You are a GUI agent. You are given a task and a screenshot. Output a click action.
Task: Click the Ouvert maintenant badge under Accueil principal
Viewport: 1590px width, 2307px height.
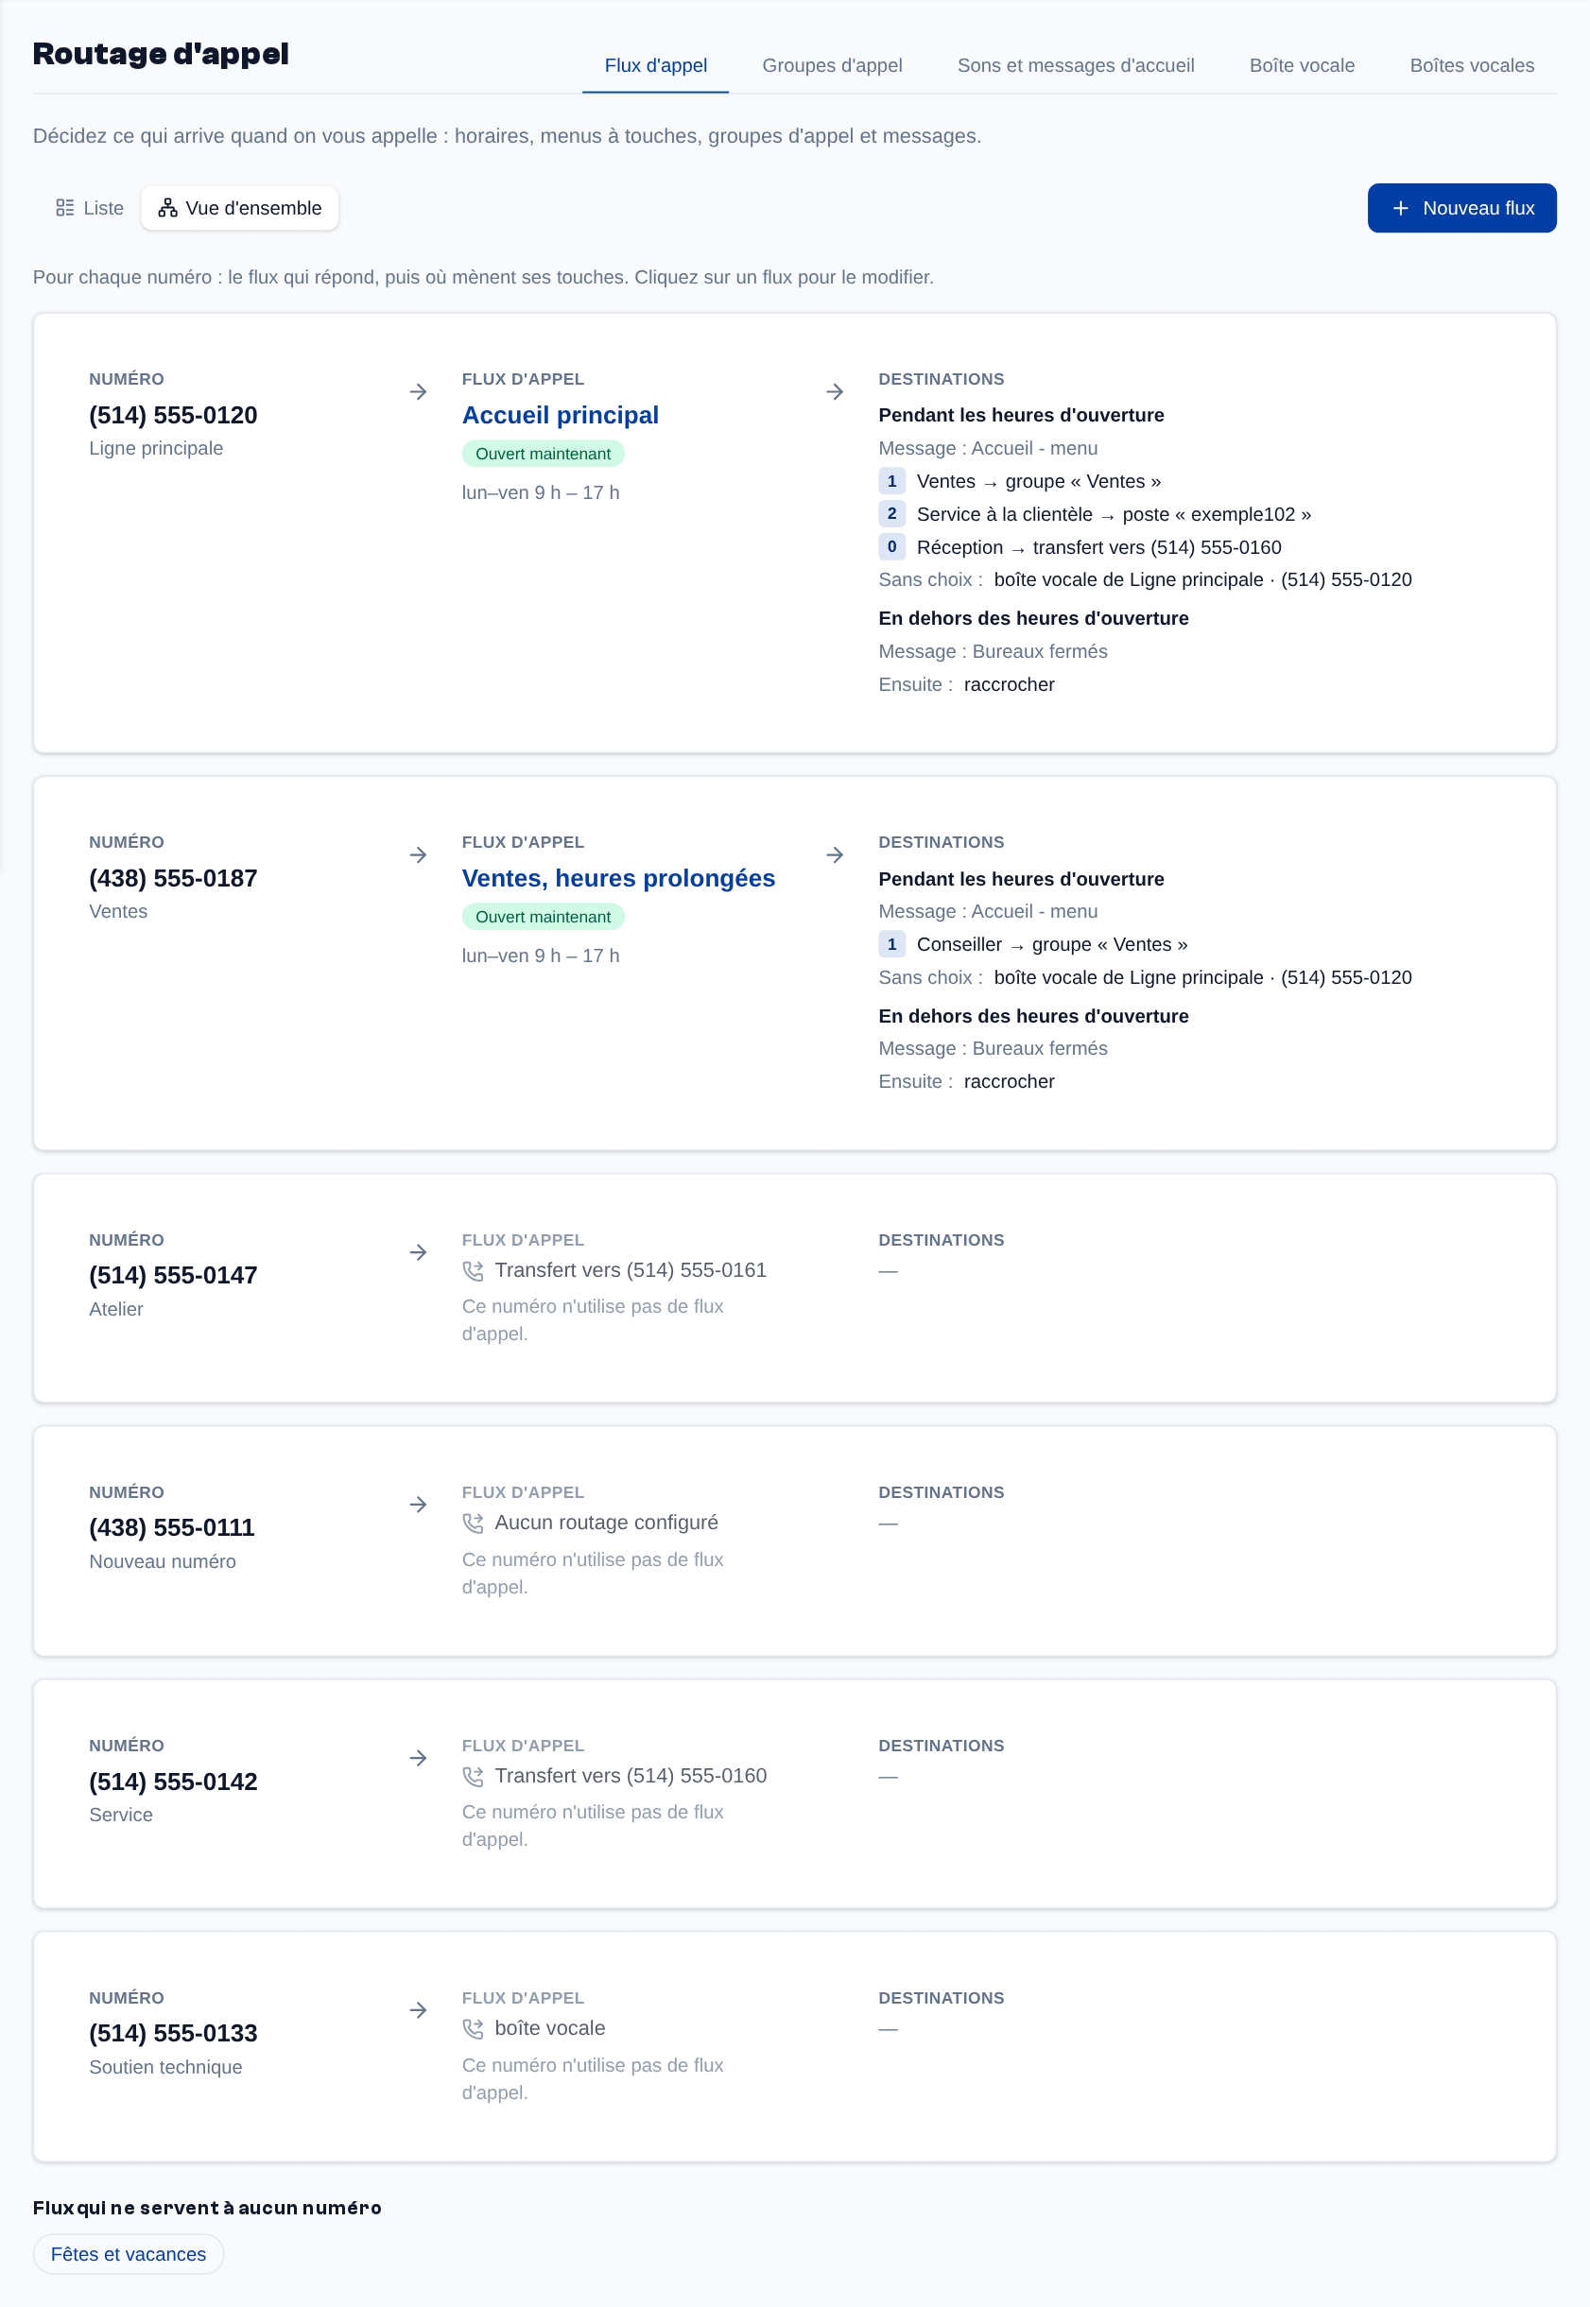(543, 455)
